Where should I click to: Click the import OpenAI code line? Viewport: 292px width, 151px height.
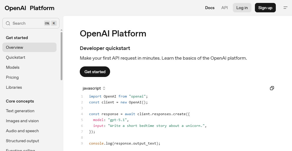click(x=118, y=96)
